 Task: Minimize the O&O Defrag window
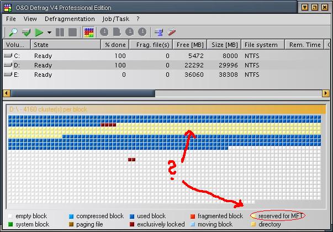click(x=305, y=7)
